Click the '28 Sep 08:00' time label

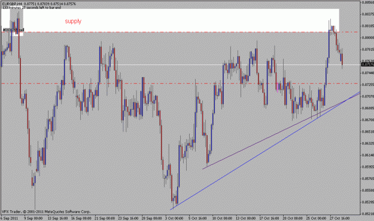[152, 218]
